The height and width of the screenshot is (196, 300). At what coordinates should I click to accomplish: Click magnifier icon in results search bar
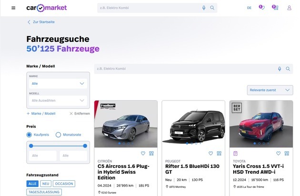tap(288, 69)
